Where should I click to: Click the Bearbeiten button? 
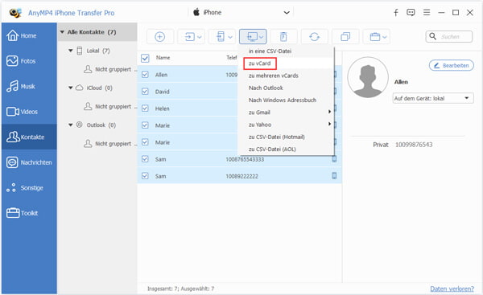click(452, 66)
